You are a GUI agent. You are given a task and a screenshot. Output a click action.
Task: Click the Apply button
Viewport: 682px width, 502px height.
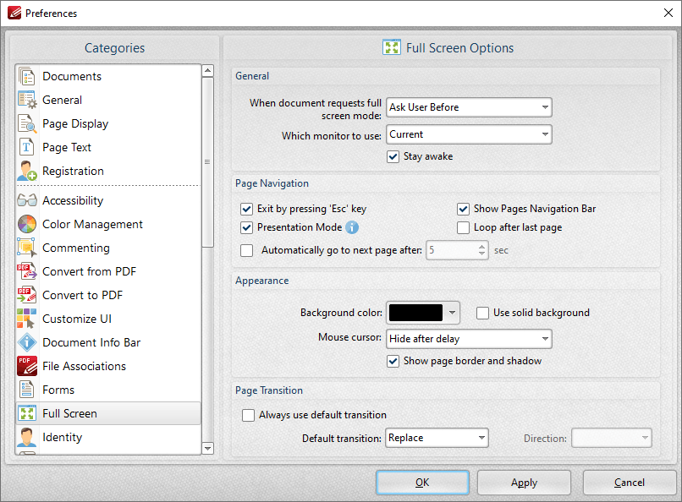(x=524, y=483)
